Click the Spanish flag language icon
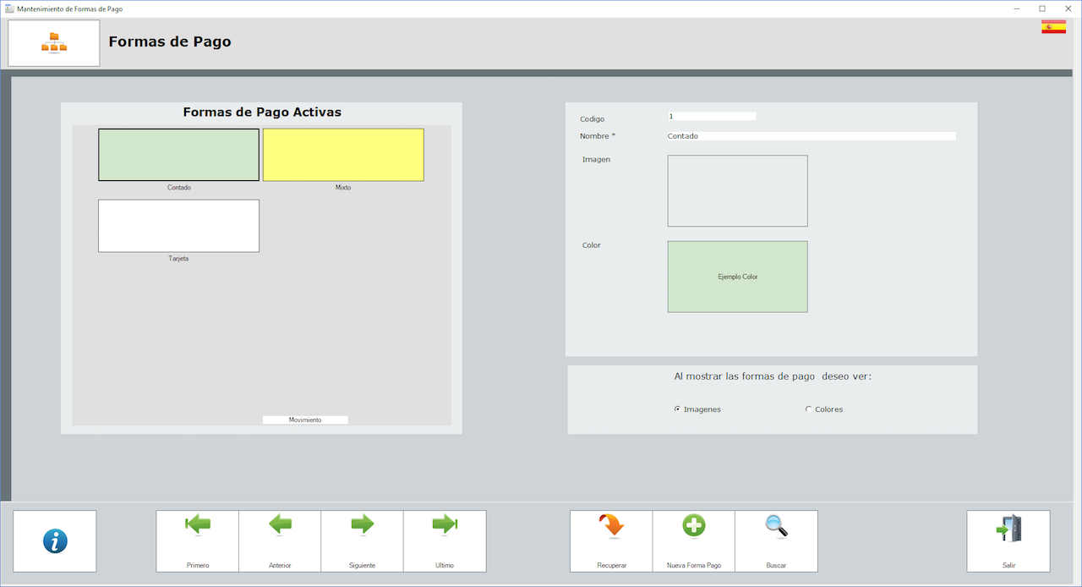Viewport: 1082px width, 587px height. (1053, 27)
